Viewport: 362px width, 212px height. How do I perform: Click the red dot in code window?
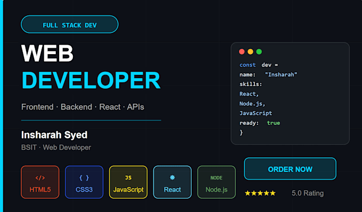pos(242,52)
